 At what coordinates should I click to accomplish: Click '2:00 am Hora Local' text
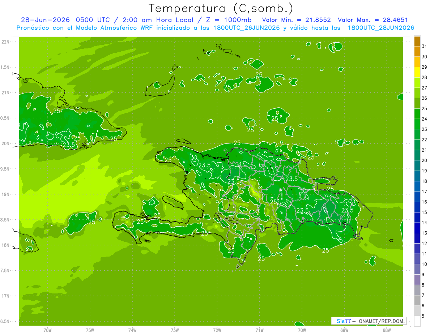tap(158, 20)
